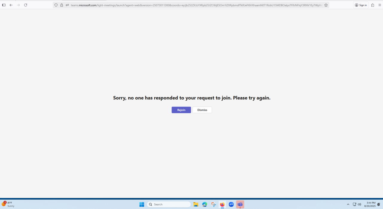The height and width of the screenshot is (209, 383).
Task: Show site security padlock info
Action: coord(62,5)
